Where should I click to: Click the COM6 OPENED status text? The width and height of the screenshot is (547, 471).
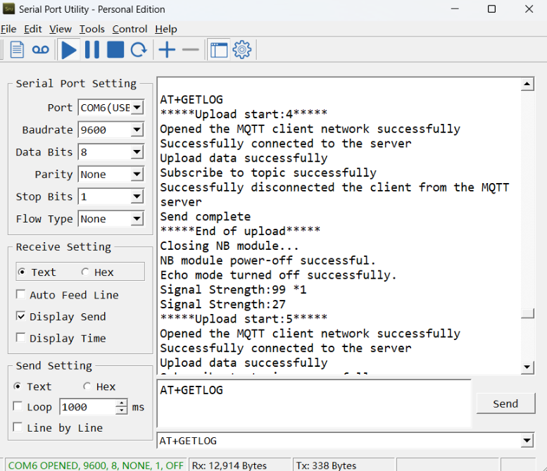(96, 465)
